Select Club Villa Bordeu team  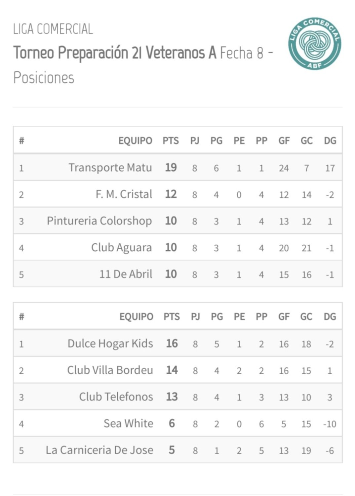coord(110,370)
